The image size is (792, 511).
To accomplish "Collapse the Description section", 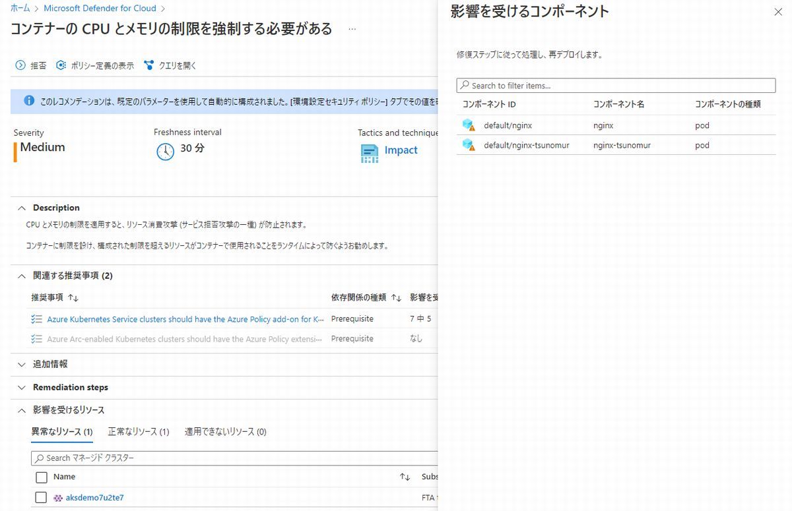I will point(21,208).
